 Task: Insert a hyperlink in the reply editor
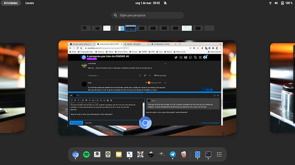click(83, 100)
